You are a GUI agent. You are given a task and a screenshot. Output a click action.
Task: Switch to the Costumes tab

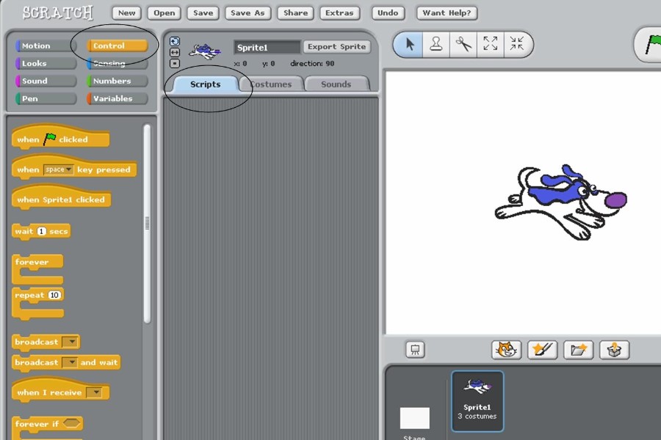[272, 84]
